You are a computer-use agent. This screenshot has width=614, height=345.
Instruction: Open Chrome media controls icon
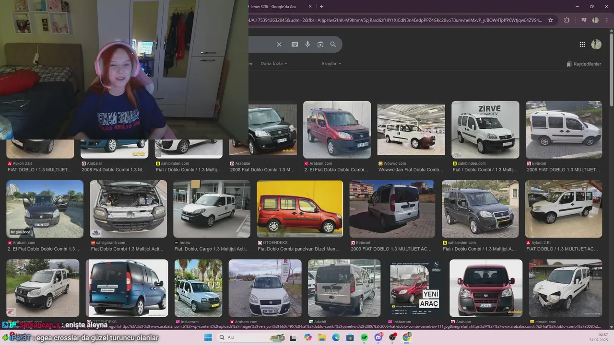[584, 20]
